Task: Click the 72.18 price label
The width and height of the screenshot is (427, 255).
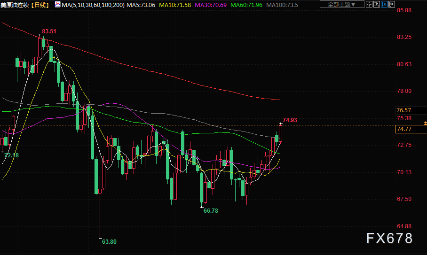Action: 11,155
